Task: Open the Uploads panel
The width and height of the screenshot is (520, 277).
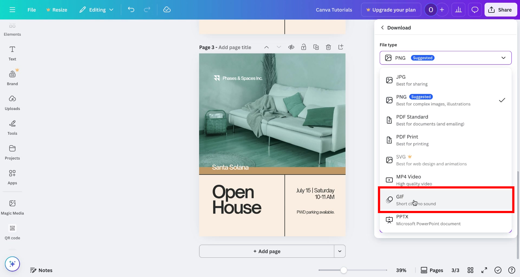Action: [12, 102]
